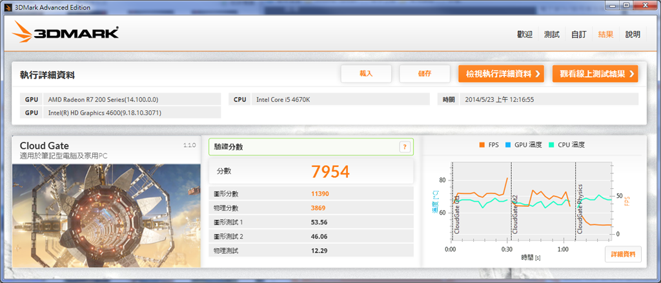Screen dimensions: 661x283
Task: Click the Cloud Gate title text
Action: 45,146
